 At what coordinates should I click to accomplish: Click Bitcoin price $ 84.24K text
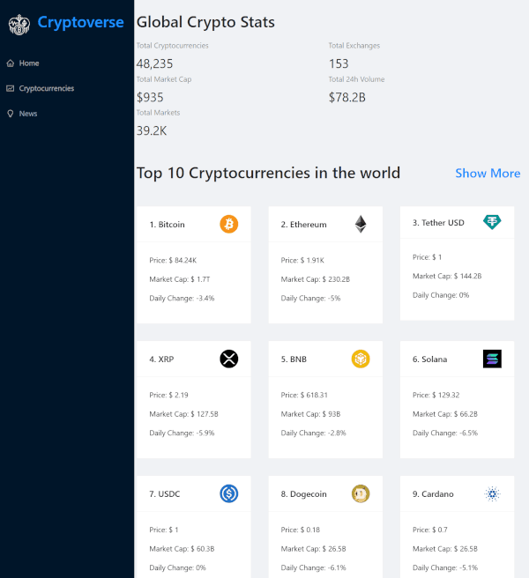[173, 260]
